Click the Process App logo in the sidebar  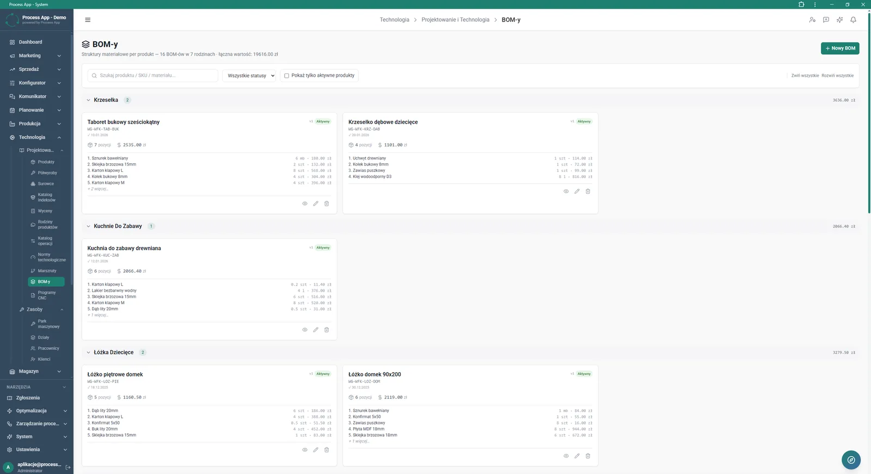click(x=12, y=20)
